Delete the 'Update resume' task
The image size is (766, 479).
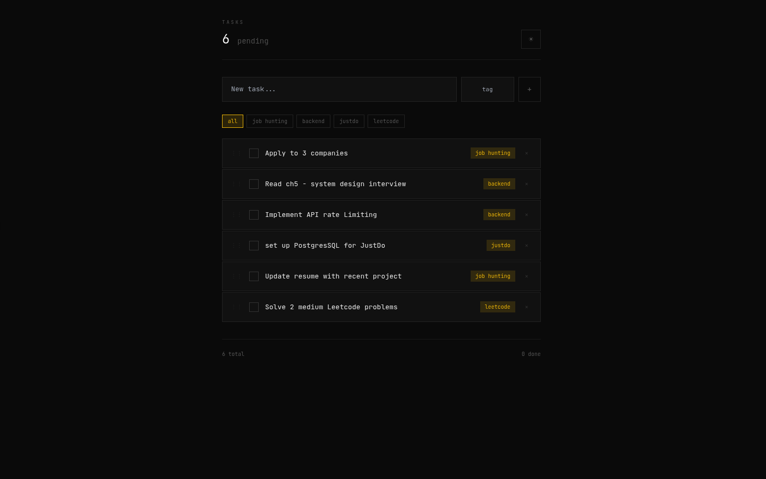526,276
